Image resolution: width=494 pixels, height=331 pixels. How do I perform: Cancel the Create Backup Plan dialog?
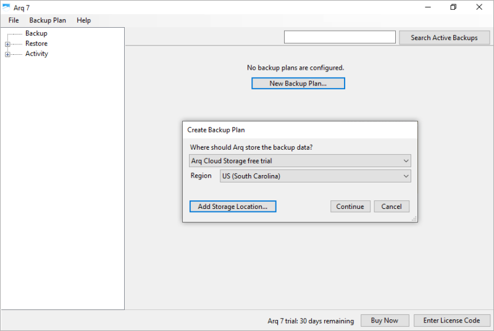pyautogui.click(x=391, y=206)
